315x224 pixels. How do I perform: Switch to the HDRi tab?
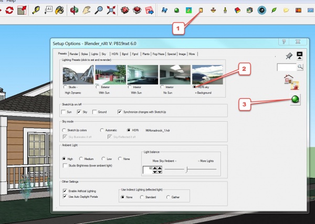click(114, 54)
